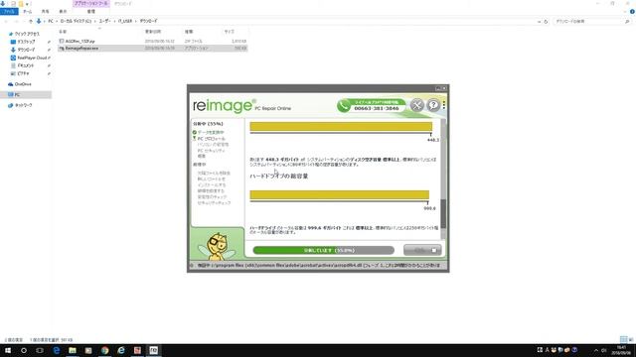Click the Up arrow in Explorer navigation
This screenshot has height=357, width=636.
31,21
